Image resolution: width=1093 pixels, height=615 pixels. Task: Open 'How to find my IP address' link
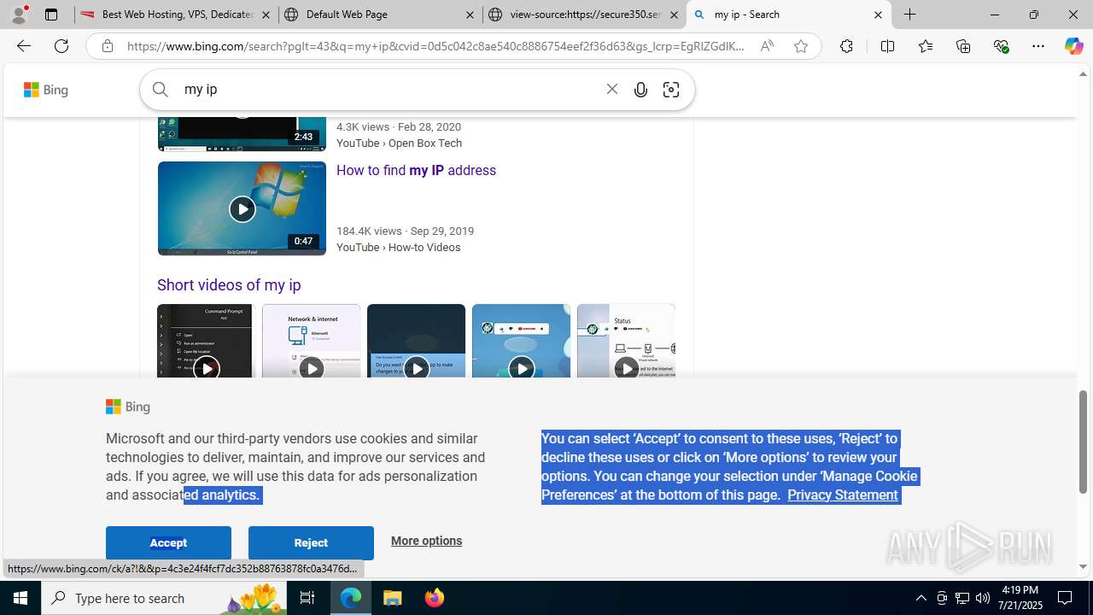416,170
